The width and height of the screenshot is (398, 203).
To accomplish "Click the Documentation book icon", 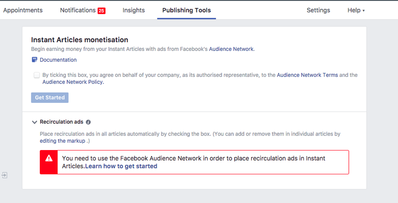I will [x=34, y=60].
